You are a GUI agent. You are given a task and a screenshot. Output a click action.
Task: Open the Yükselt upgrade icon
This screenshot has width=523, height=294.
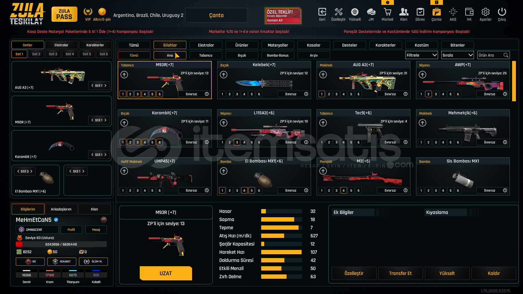355,12
